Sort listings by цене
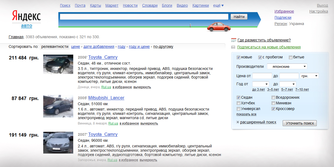This screenshot has width=334, height=167. tap(75, 47)
